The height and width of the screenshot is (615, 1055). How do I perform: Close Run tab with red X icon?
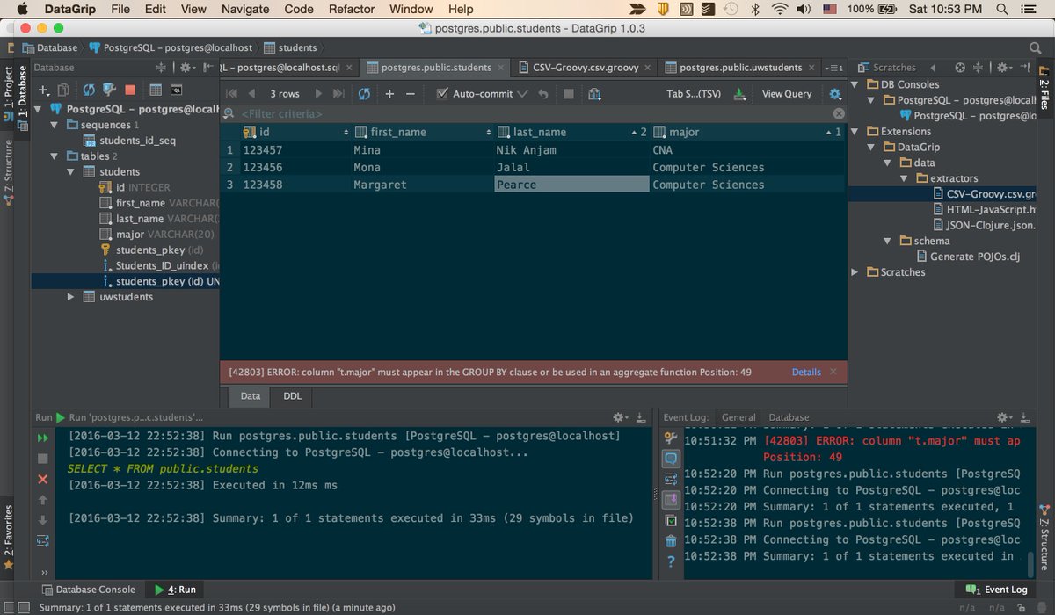[x=42, y=479]
